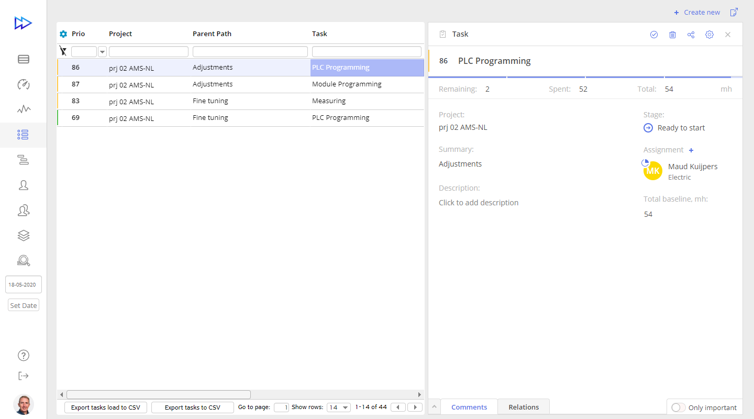Click Export tasks to CSV button
This screenshot has width=754, height=419.
[192, 407]
